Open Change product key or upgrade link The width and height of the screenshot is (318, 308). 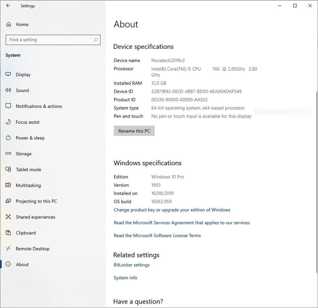[x=172, y=210]
